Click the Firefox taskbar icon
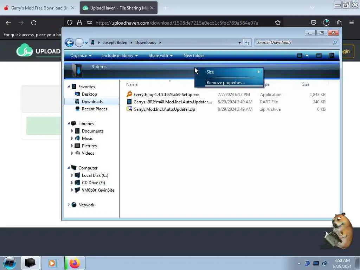This screenshot has height=270, width=360. 75,263
